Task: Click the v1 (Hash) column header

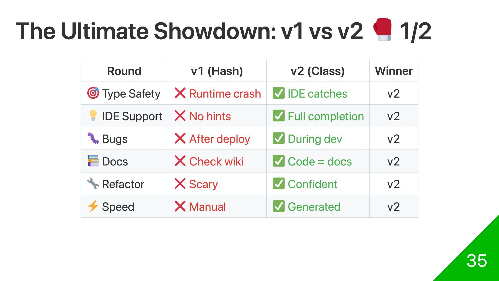Action: coord(217,71)
